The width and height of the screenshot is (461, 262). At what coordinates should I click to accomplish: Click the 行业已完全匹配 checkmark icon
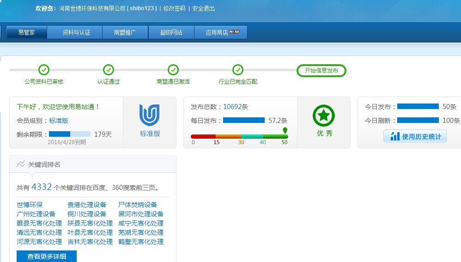(x=238, y=70)
